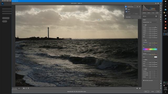Screen dimensions: 168x94
Task: Open the Camera Raw settings gear icon
Action: coord(158,3)
